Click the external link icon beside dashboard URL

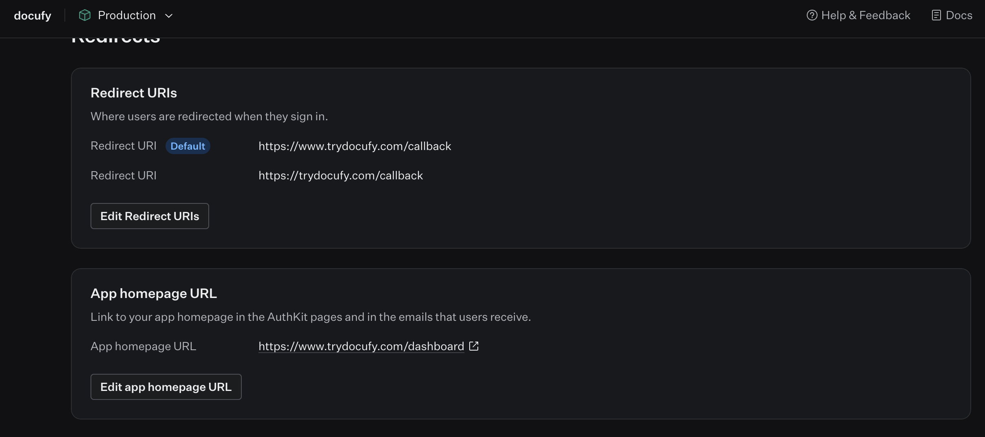(x=474, y=346)
